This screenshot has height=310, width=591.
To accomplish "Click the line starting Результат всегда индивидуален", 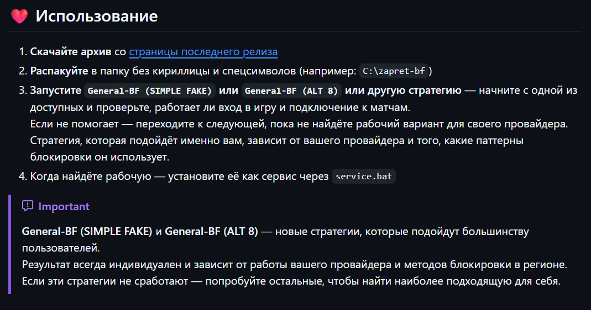I will point(294,264).
